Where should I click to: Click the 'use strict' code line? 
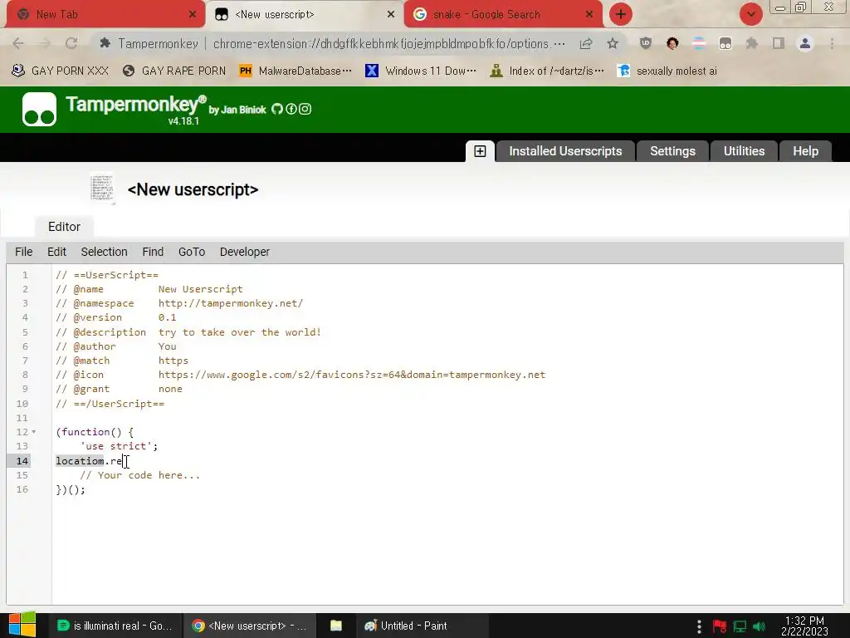pyautogui.click(x=119, y=446)
